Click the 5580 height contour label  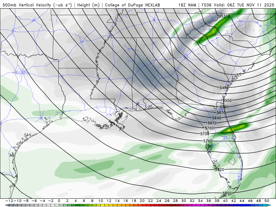click(224, 107)
